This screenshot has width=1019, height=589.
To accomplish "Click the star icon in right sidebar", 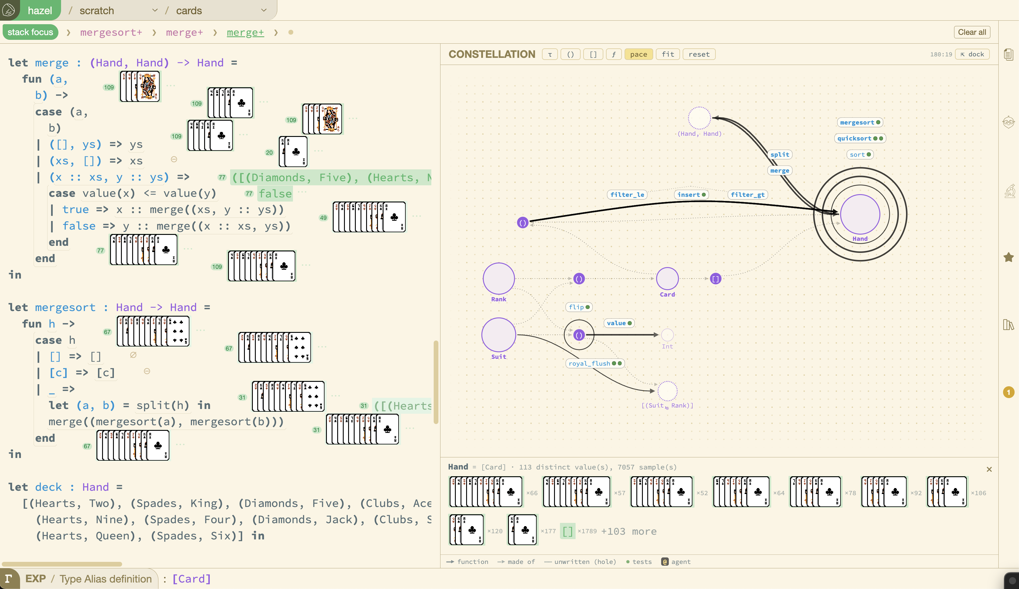I will pyautogui.click(x=1008, y=257).
